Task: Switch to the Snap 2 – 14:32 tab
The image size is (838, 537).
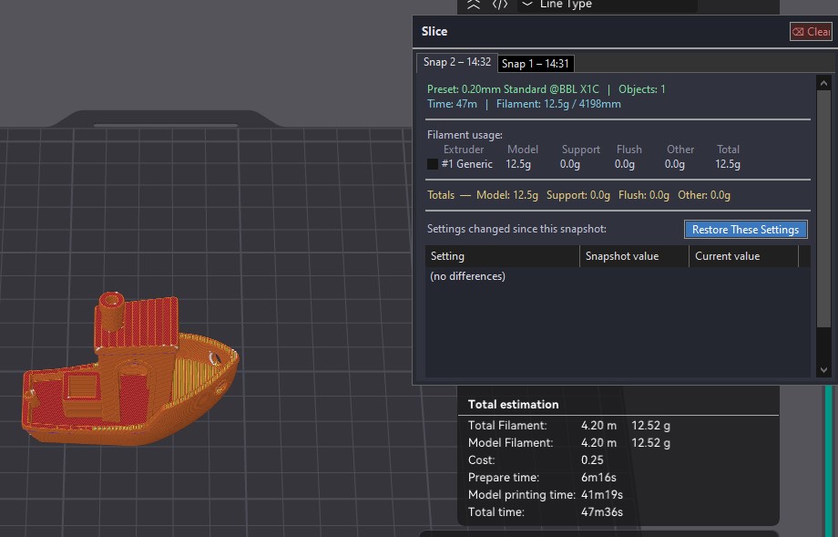Action: coord(457,63)
